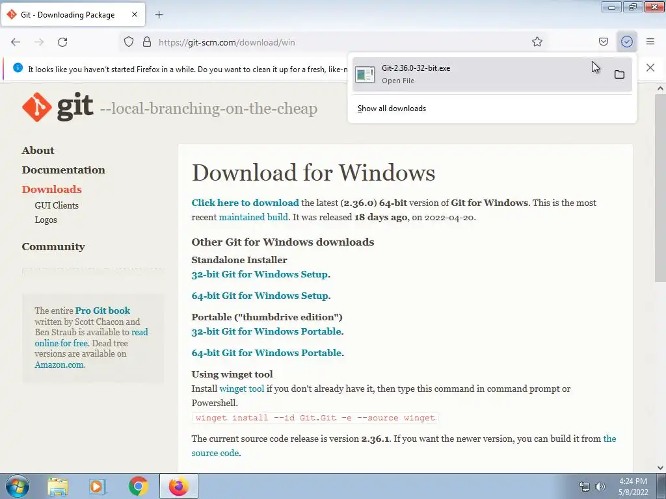Open the Logos page
666x499 pixels.
tap(46, 220)
